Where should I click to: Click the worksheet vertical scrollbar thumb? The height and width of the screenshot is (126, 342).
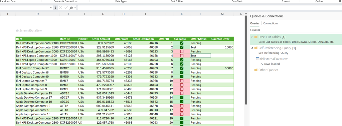246,60
